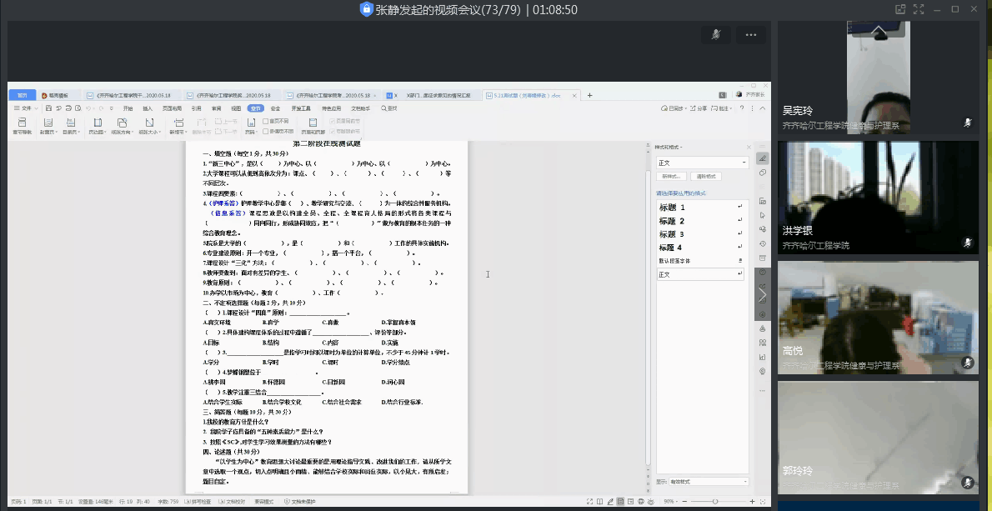Enable the 首页不同 checkbox
Image resolution: width=992 pixels, height=511 pixels.
(x=265, y=121)
